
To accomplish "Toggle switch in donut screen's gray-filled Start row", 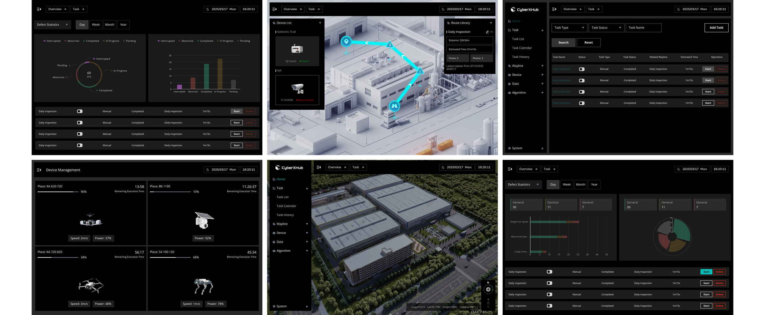I will click(x=80, y=111).
